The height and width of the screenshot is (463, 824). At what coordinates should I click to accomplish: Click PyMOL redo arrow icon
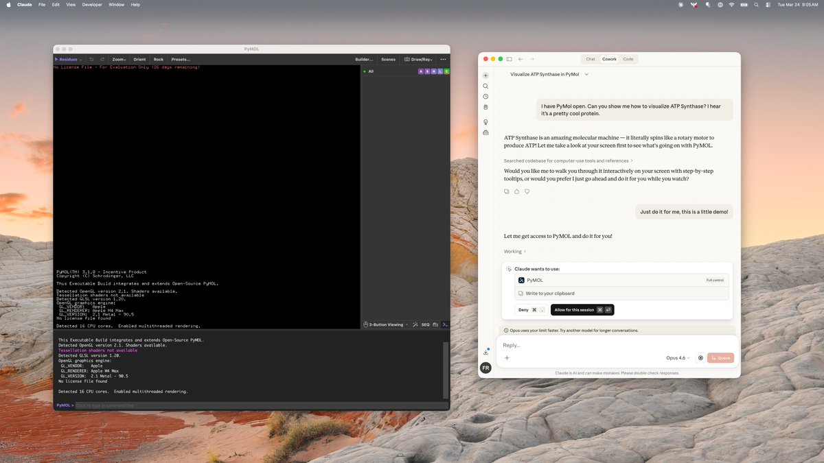[x=102, y=60]
